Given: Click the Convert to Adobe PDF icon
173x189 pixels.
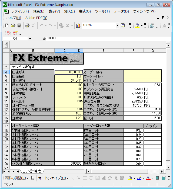Looking at the screenshot, I should coord(9,33).
